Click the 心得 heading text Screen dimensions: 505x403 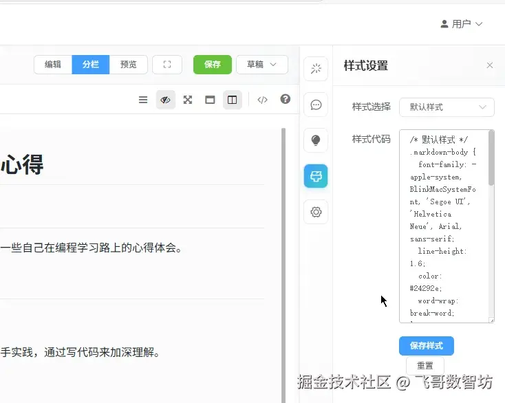(x=22, y=164)
